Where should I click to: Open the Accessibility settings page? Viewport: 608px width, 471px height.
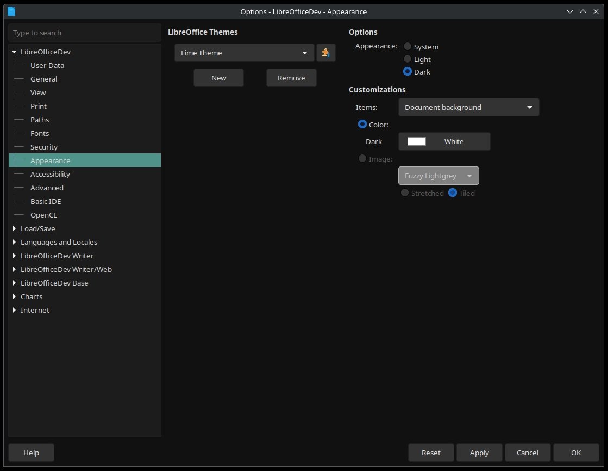pos(50,174)
